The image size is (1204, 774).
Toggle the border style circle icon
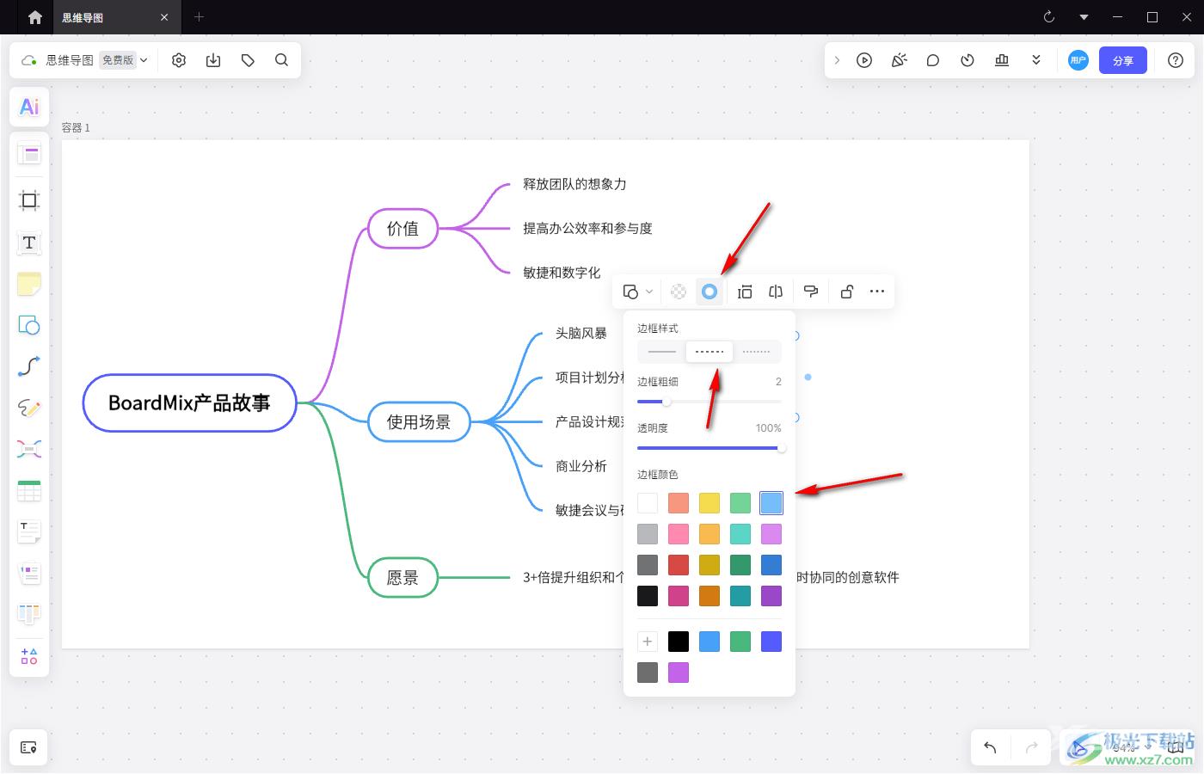click(709, 292)
